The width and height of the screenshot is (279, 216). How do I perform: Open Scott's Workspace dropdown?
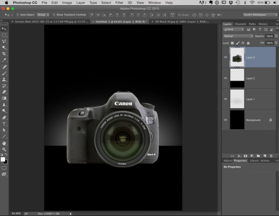coord(260,15)
